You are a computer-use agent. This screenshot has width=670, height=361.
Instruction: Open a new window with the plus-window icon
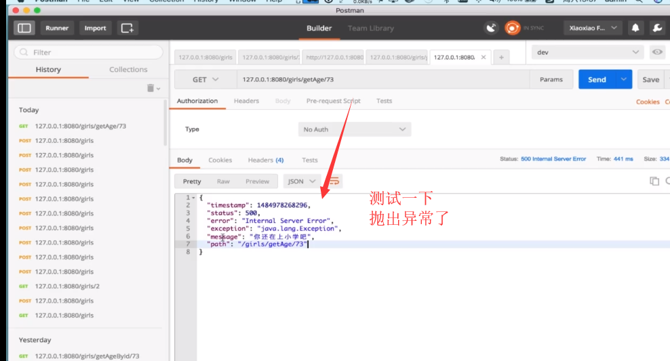pos(127,28)
